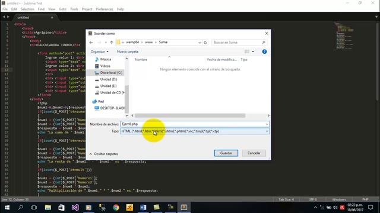Click UTF-8 encoding in status bar
The height and width of the screenshot is (213, 380).
[313, 199]
